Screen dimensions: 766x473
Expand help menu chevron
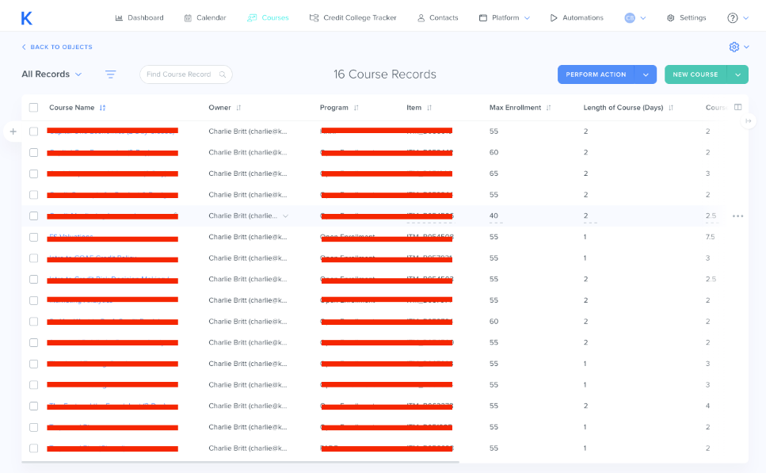point(745,18)
